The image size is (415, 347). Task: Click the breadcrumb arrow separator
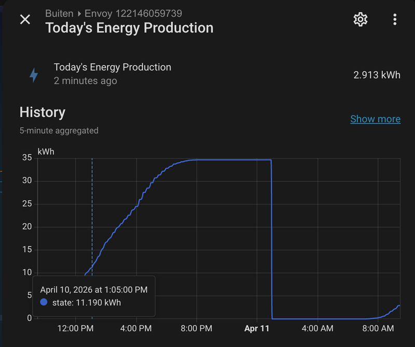[80, 13]
